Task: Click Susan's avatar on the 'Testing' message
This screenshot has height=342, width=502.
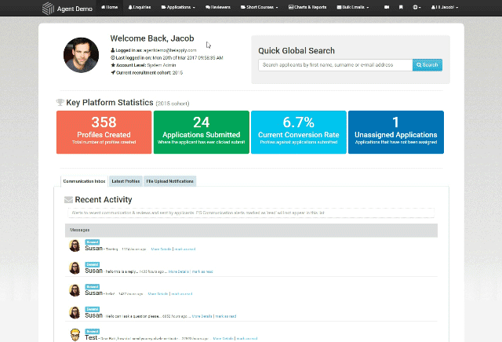Action: (73, 246)
